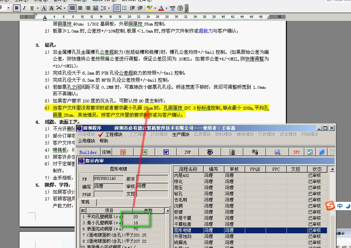Screen dimensions: 351x248
Task: Click the JUP button
Action: pos(188,152)
